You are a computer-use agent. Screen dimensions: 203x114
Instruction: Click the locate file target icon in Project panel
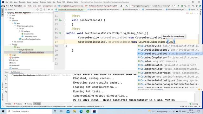(37, 9)
